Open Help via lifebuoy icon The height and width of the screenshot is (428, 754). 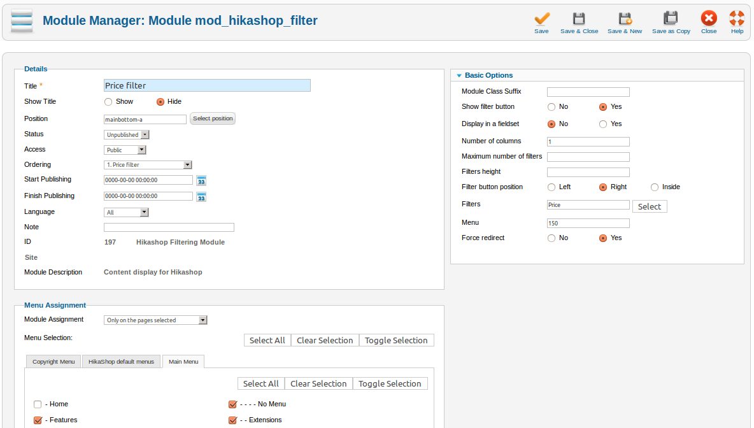point(737,19)
